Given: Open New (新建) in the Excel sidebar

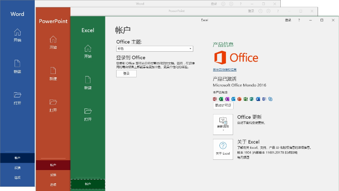Looking at the screenshot, I should tap(88, 83).
